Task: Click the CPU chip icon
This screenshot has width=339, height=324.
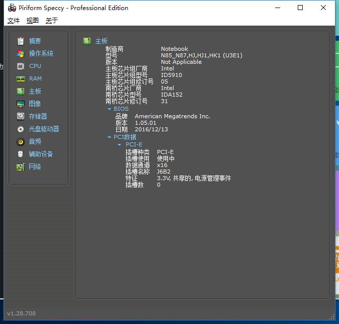Action: click(21, 66)
